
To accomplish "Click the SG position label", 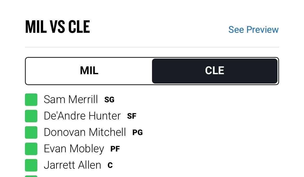I will click(x=109, y=100).
